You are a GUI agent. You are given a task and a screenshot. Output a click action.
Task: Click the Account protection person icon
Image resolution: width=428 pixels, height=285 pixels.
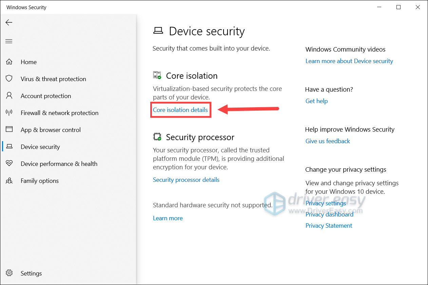click(x=9, y=96)
